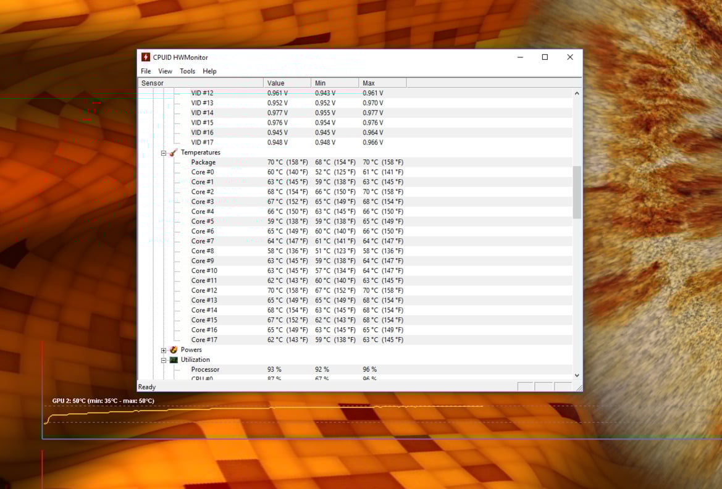This screenshot has width=722, height=489.
Task: Click the Min column header
Action: 335,83
